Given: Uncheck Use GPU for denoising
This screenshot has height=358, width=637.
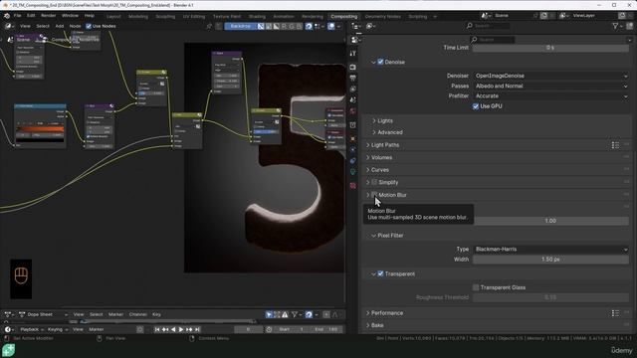Looking at the screenshot, I should point(476,106).
